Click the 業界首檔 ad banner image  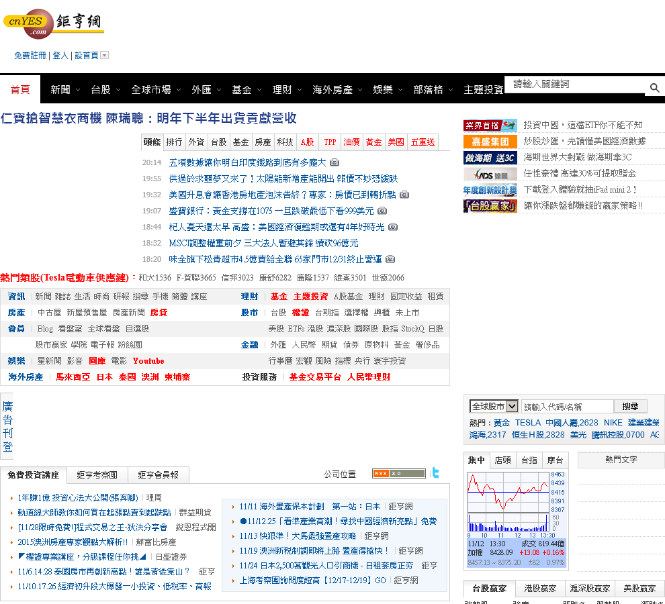click(490, 125)
